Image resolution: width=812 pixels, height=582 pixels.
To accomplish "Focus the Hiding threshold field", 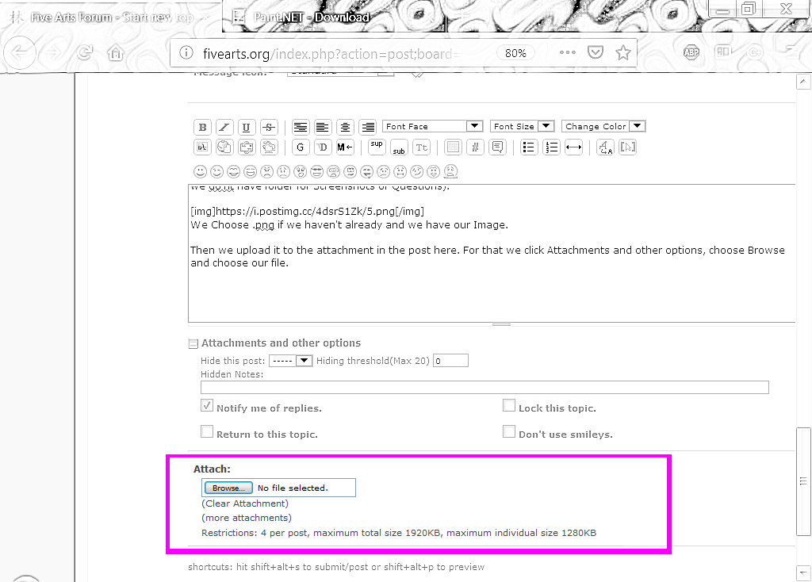I will tap(450, 361).
